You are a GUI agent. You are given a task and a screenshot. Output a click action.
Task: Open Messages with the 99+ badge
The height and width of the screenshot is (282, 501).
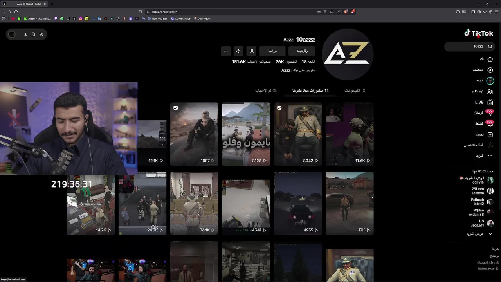pos(484,113)
